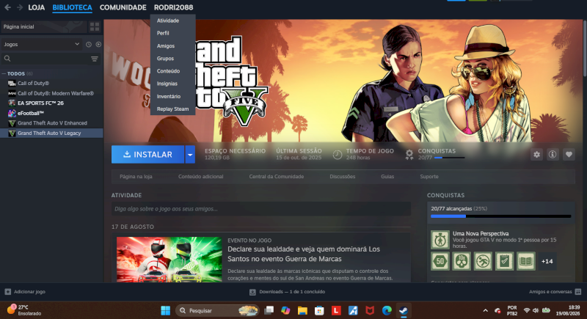Screen dimensions: 587x319
Task: Open Discussões link
Action: tap(343, 177)
